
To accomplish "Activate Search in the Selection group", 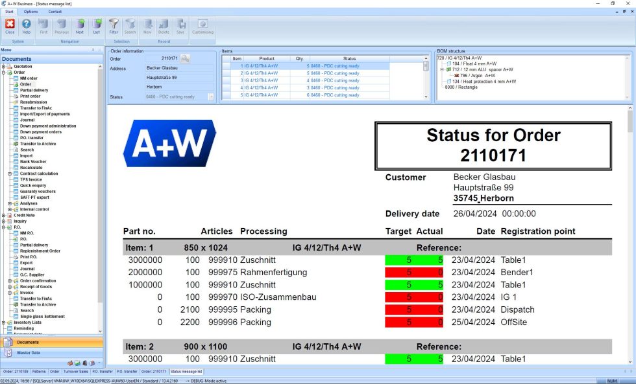I will point(130,27).
